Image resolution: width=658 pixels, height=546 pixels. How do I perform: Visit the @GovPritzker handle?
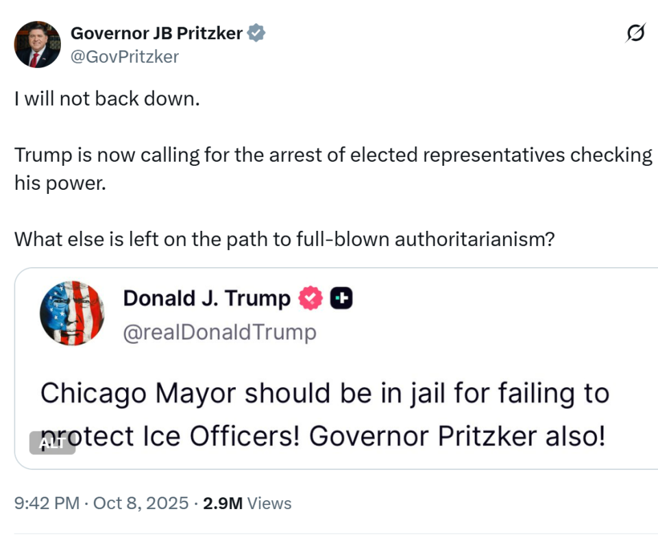click(125, 56)
